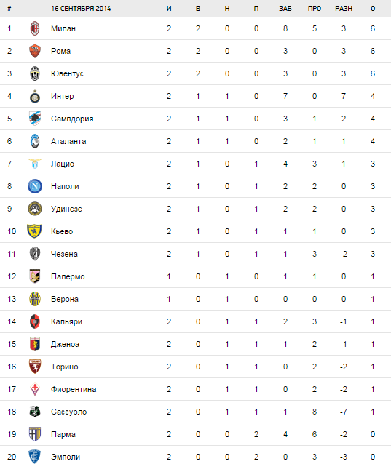391x464 pixels.
Task: Click the Fiorentina lily crest icon
Action: pyautogui.click(x=35, y=389)
